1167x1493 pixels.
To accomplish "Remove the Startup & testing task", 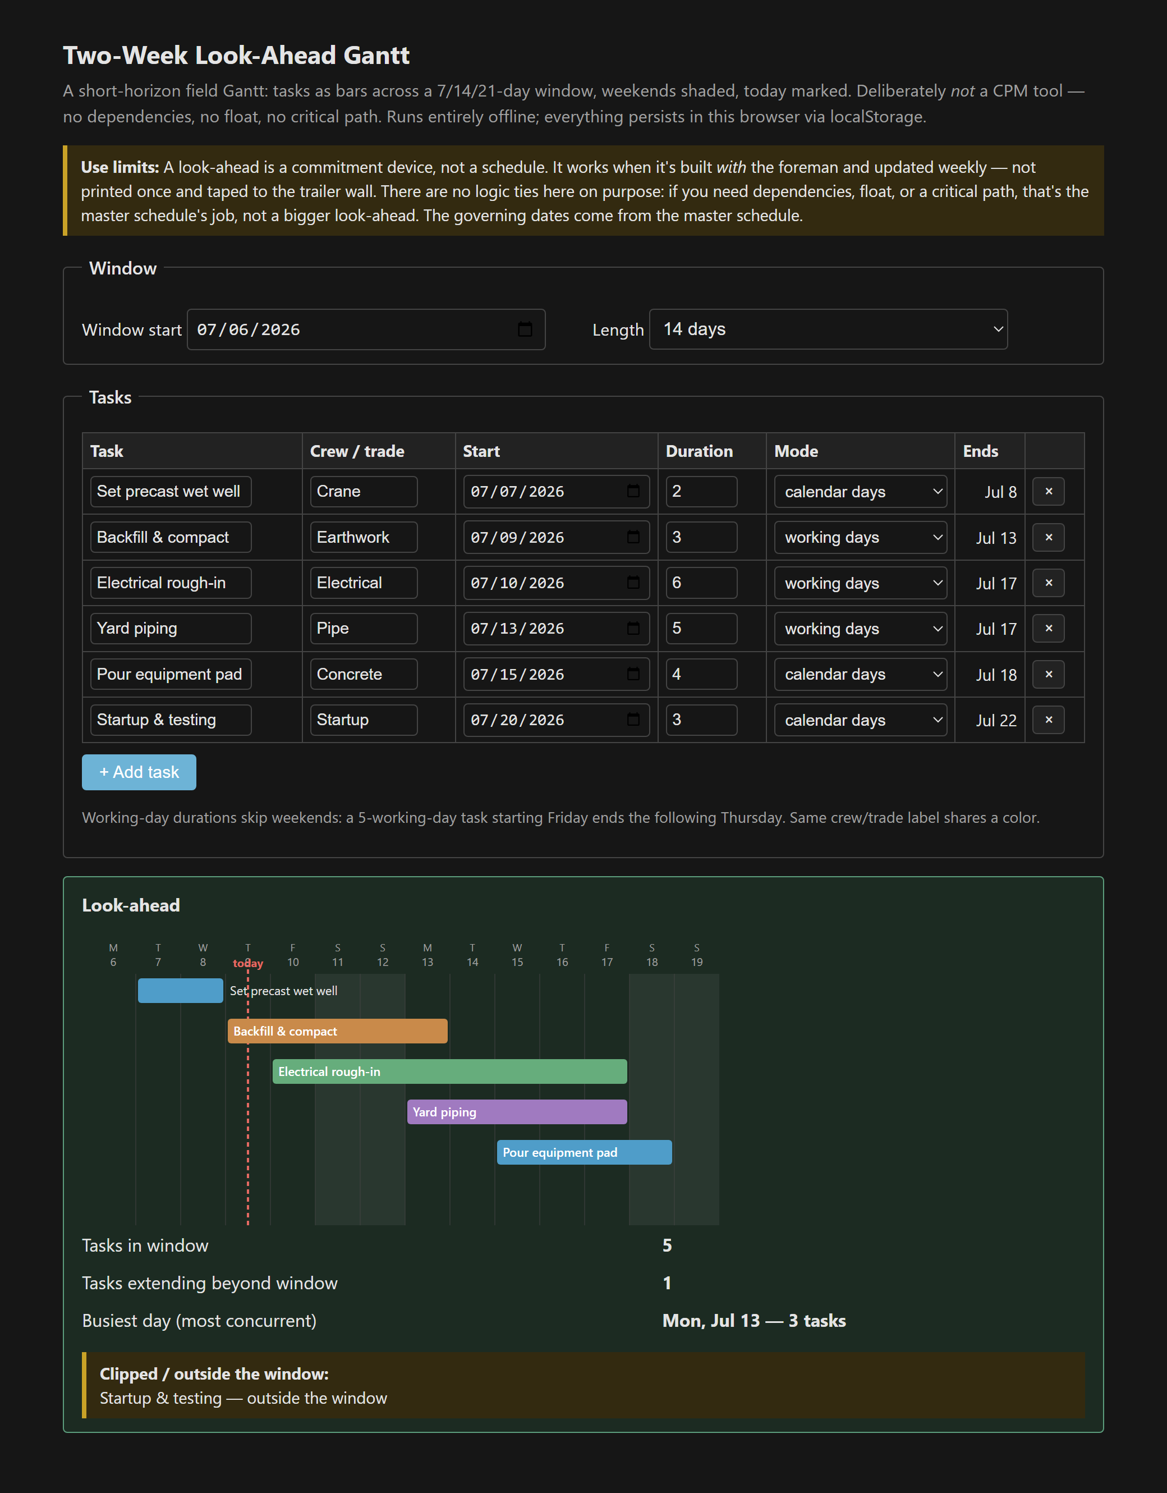I will coord(1049,720).
